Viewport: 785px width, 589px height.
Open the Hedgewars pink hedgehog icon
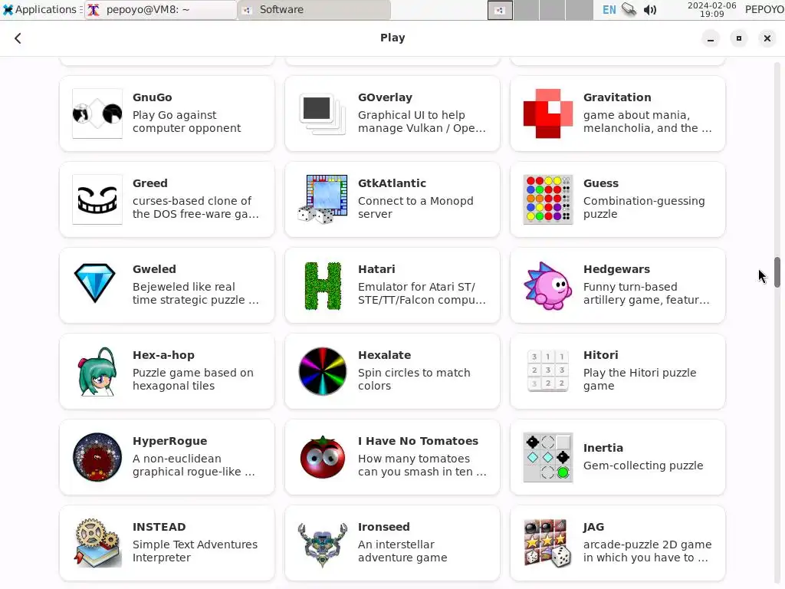pos(547,285)
